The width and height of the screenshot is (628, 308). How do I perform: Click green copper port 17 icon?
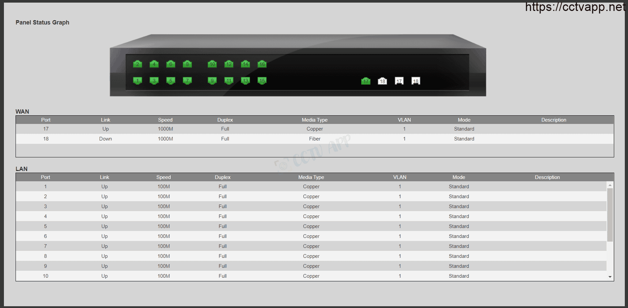tap(366, 81)
